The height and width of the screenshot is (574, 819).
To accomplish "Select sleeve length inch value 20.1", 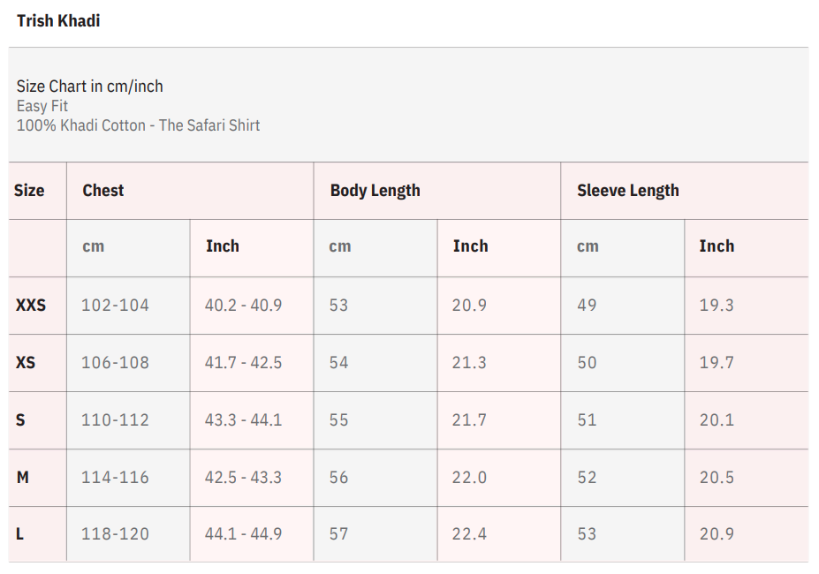I will pyautogui.click(x=717, y=419).
